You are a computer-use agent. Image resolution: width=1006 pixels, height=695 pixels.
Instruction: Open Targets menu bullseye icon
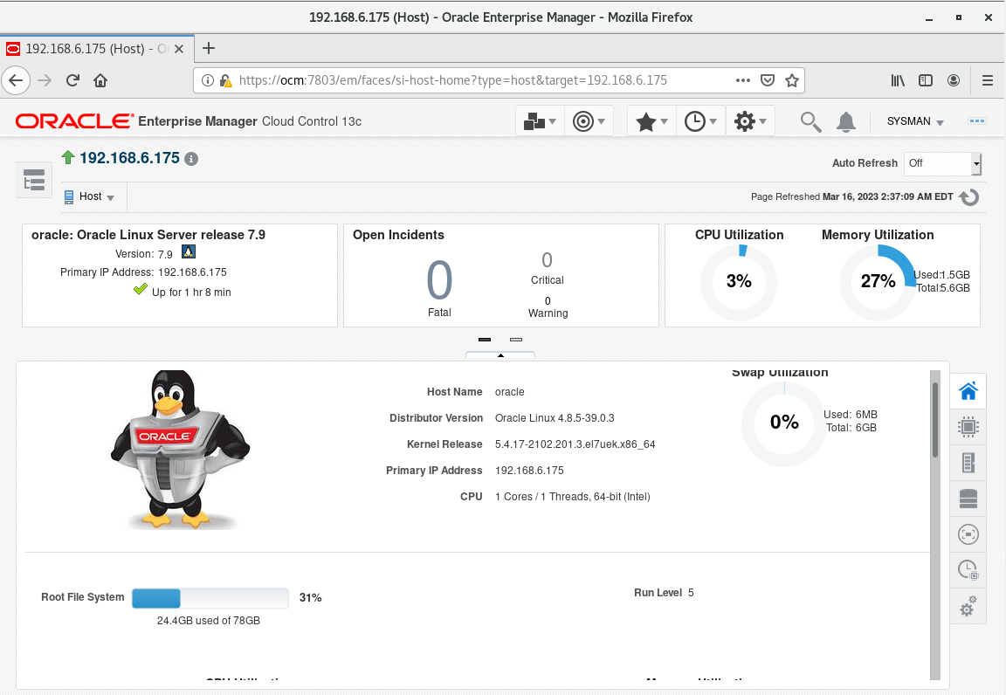[x=589, y=120]
